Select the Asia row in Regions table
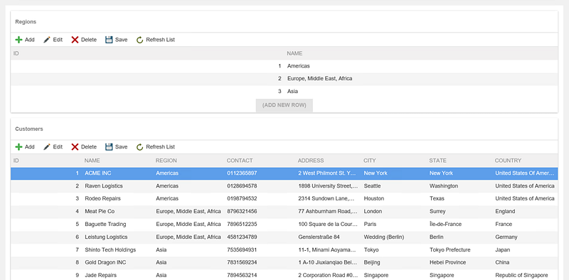Viewport: 569px width, 280px height. (284, 92)
